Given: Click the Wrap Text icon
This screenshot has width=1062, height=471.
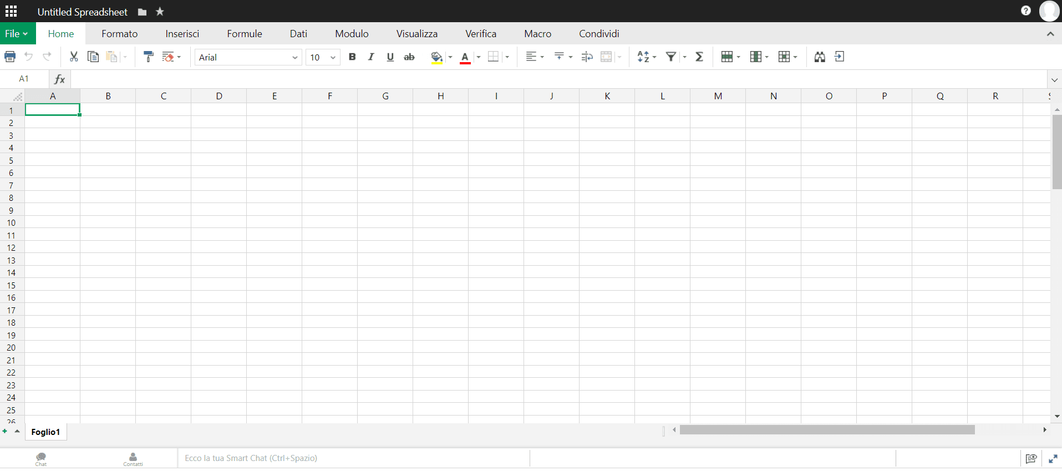Looking at the screenshot, I should click(x=587, y=57).
